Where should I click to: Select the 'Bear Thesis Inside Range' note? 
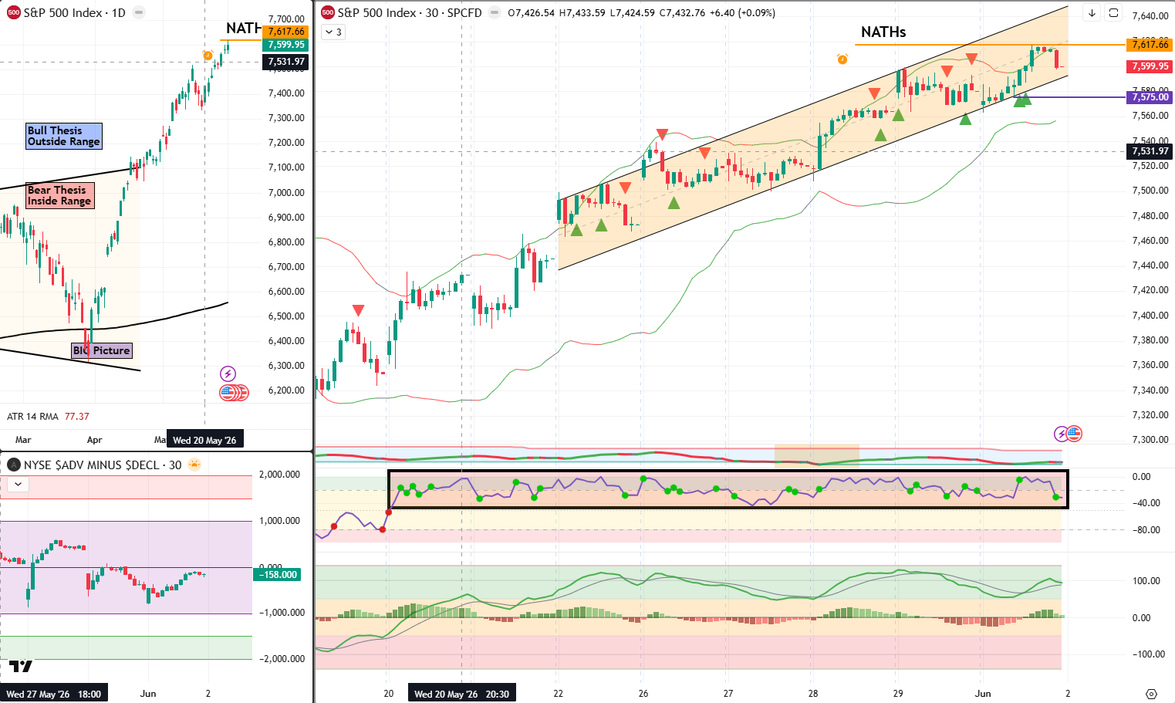click(x=59, y=195)
